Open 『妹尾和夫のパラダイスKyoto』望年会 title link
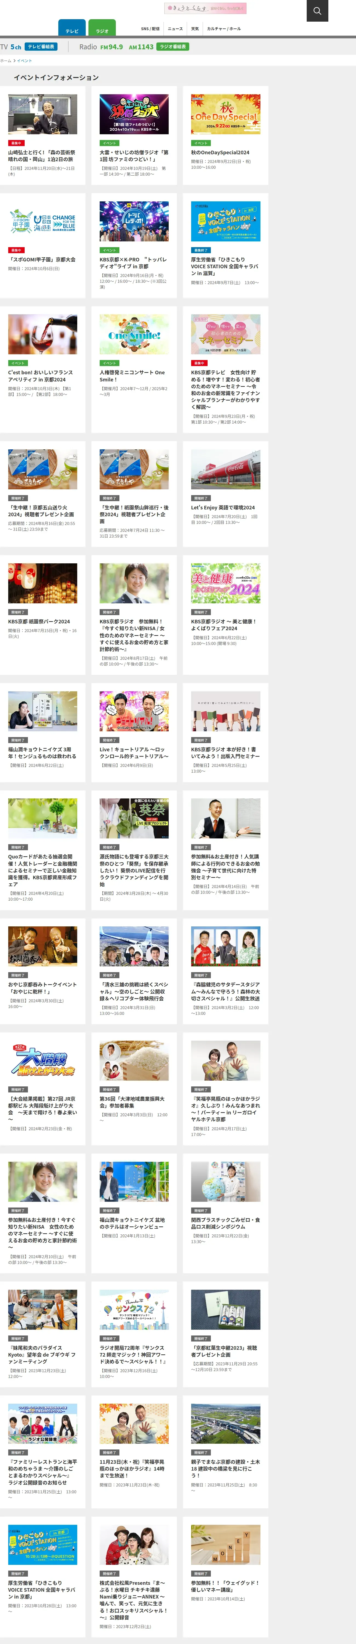 [x=42, y=1355]
